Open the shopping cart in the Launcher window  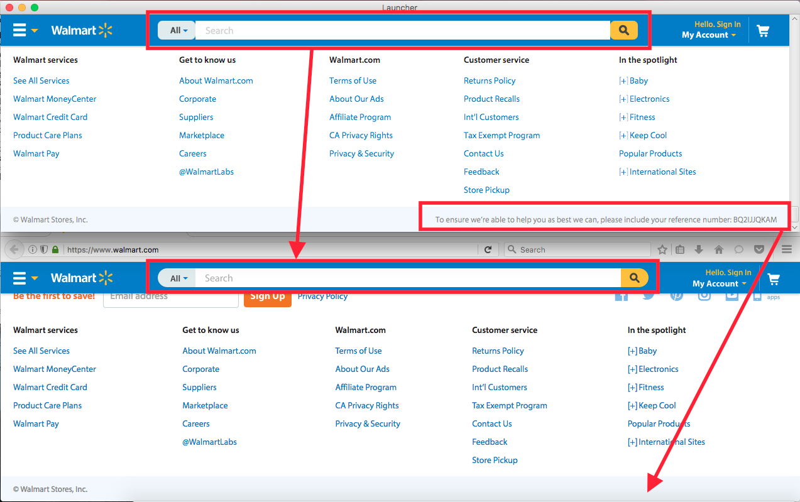tap(763, 31)
